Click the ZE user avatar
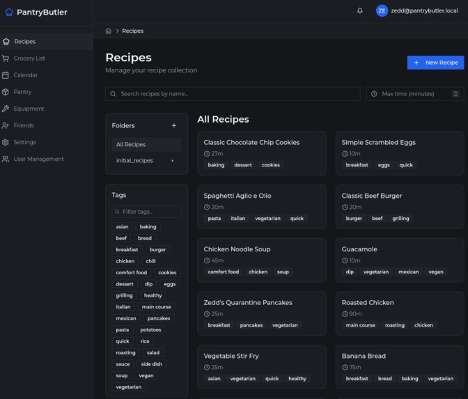 coord(382,10)
